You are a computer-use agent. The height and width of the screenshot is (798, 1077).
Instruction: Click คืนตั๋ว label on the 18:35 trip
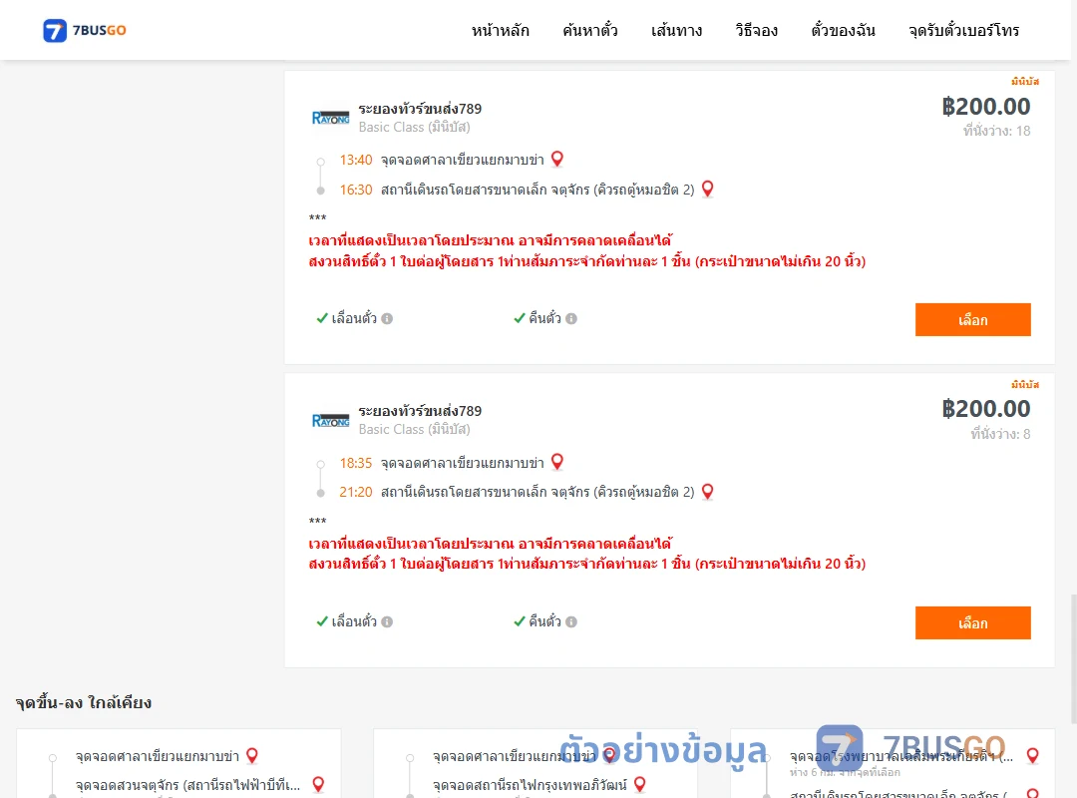(x=544, y=621)
